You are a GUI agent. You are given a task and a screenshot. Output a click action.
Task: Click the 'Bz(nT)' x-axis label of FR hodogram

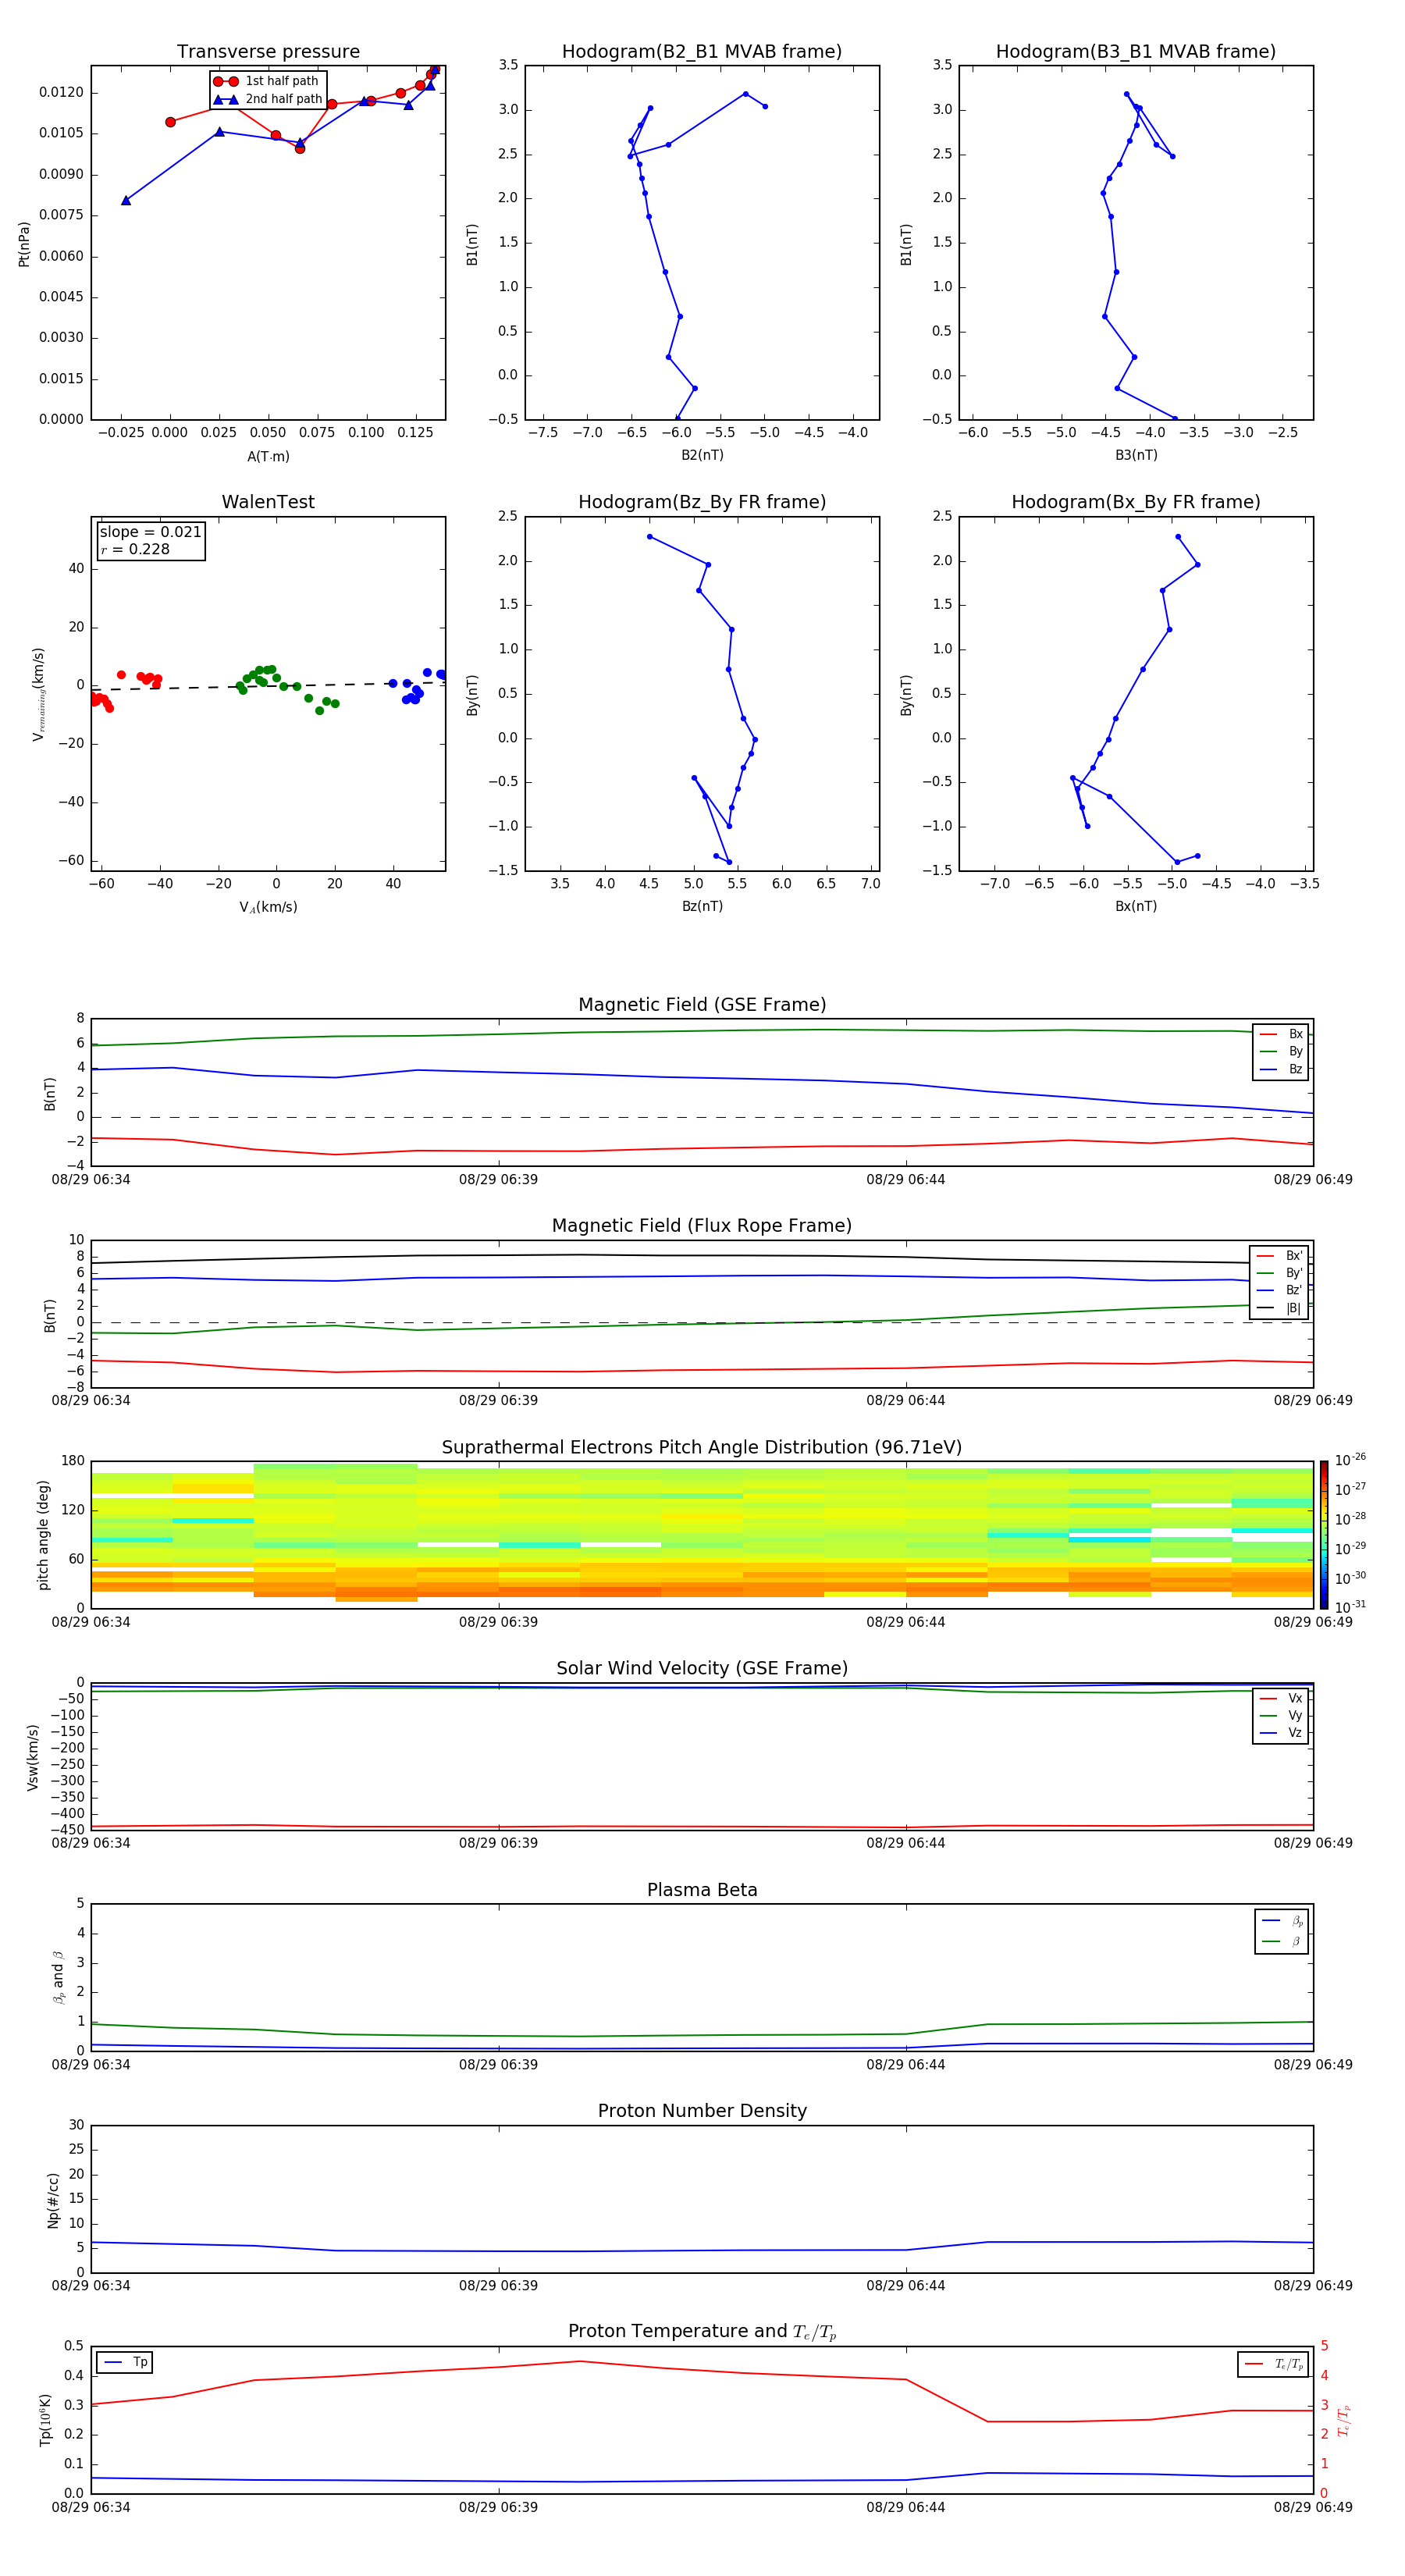pyautogui.click(x=702, y=906)
